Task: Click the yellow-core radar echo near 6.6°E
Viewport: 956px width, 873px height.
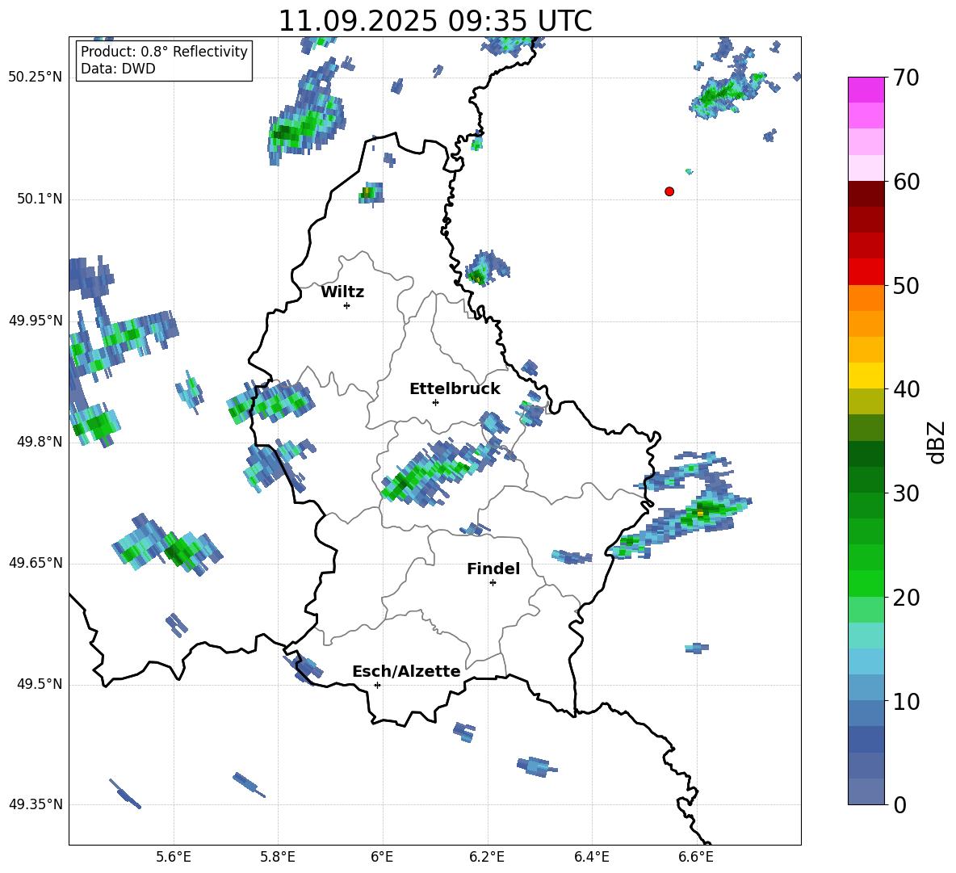Action: point(699,513)
